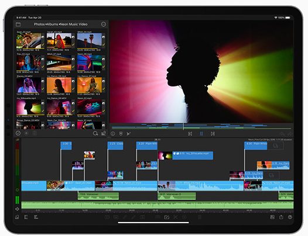Open the first icon in the bottom-left toolbar

17,217
